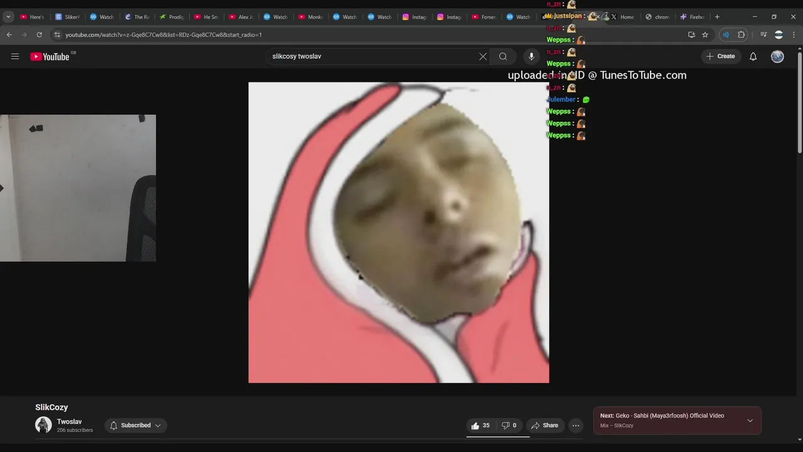Switch to the 'Sliker' tab
The height and width of the screenshot is (452, 803).
(x=67, y=17)
